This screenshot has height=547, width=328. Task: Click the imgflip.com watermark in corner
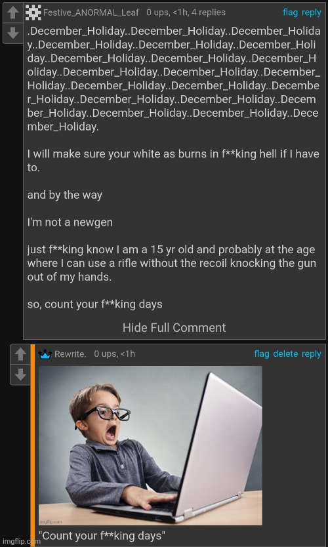point(20,541)
